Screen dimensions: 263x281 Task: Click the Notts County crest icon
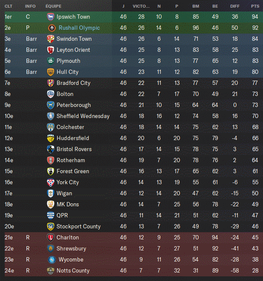coord(51,271)
